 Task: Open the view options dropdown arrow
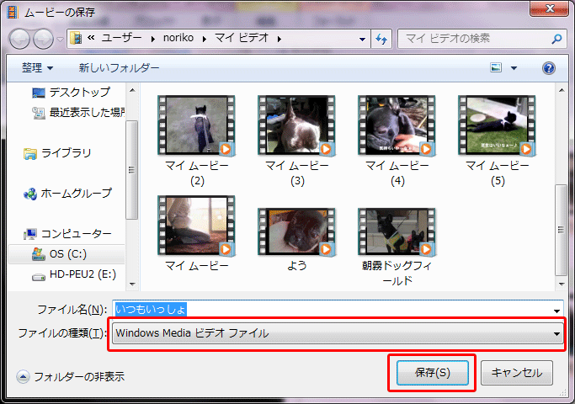(515, 67)
